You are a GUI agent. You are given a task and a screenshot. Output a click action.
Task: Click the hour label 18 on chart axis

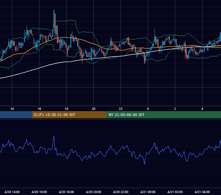[66, 109]
